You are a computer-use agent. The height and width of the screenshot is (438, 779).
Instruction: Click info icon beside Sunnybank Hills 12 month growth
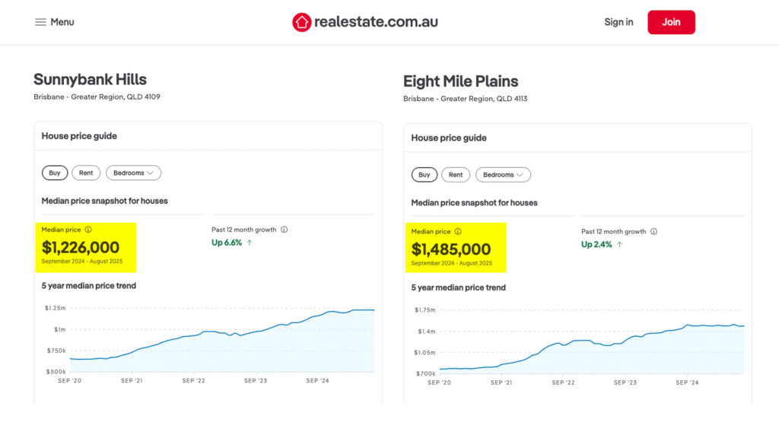(x=284, y=230)
